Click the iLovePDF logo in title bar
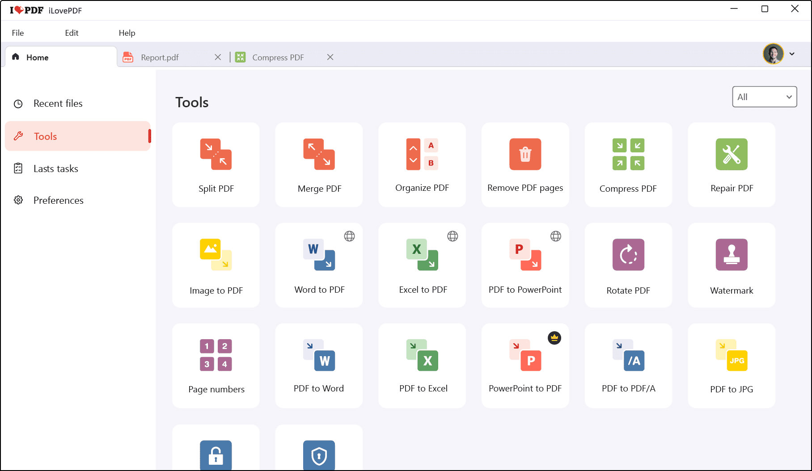Viewport: 812px width, 471px height. pos(26,10)
